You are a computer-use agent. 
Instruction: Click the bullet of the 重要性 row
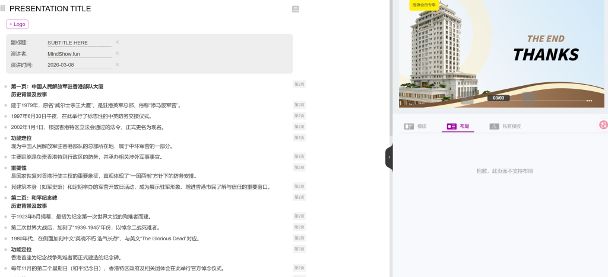tap(5, 168)
